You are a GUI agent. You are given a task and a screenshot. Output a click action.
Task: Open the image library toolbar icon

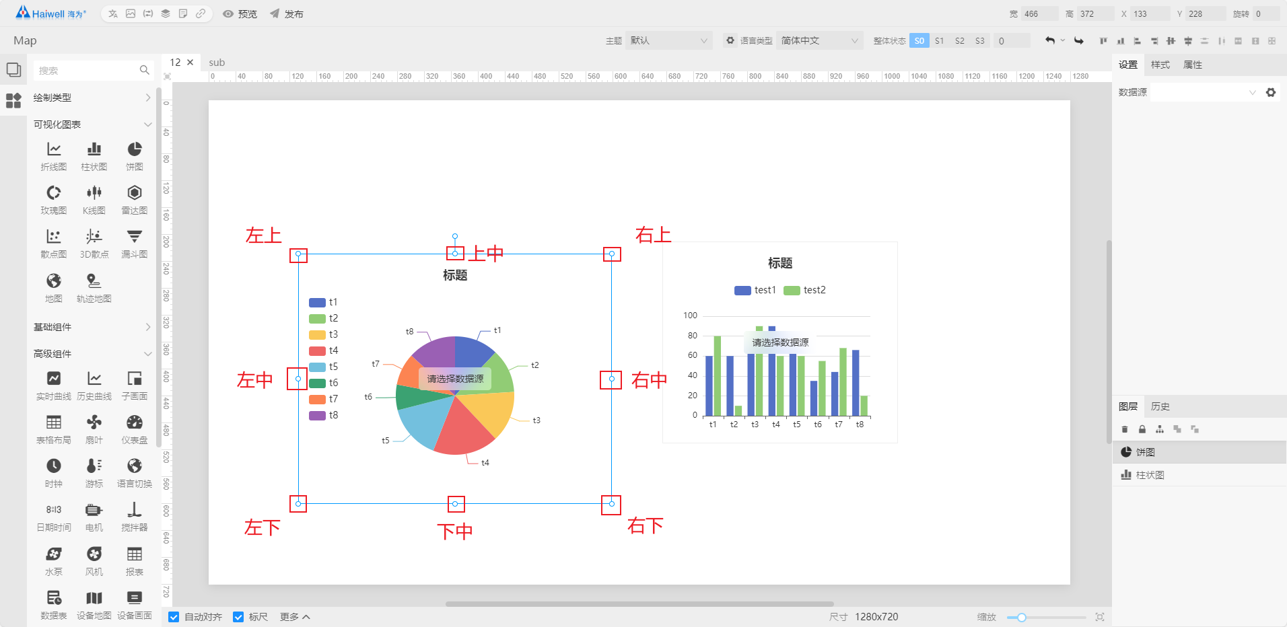coord(131,13)
